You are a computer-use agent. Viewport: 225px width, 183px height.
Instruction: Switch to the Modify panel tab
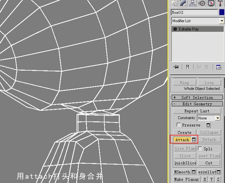(183, 3)
